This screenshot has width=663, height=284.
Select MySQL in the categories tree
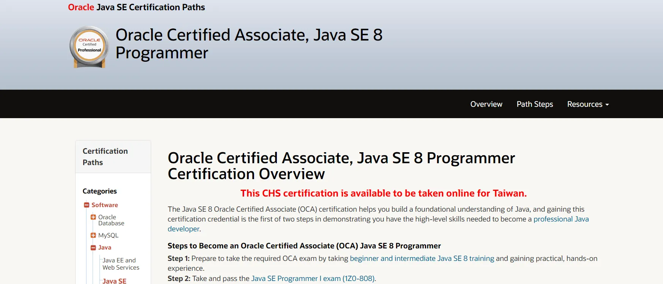108,235
